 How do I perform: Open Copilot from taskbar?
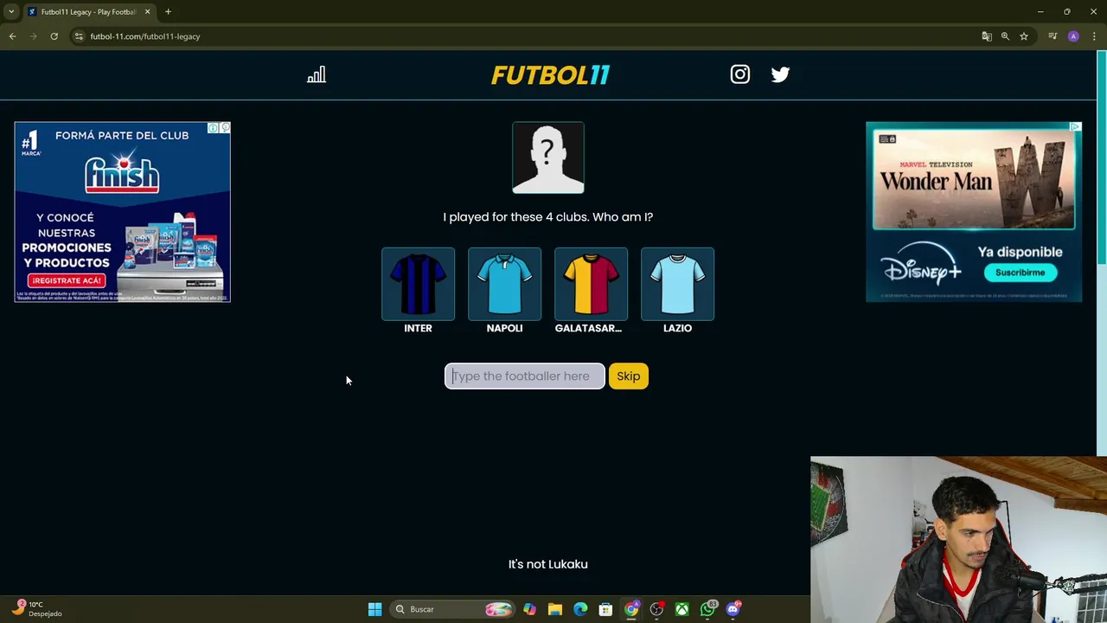pyautogui.click(x=529, y=609)
